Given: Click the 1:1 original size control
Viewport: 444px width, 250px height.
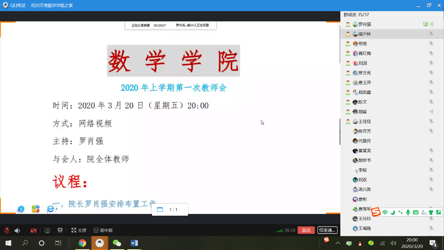Looking at the screenshot, I should [170, 210].
